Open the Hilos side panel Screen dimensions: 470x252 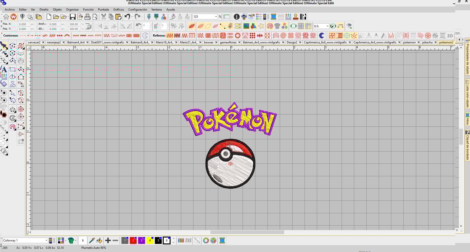tap(467, 119)
